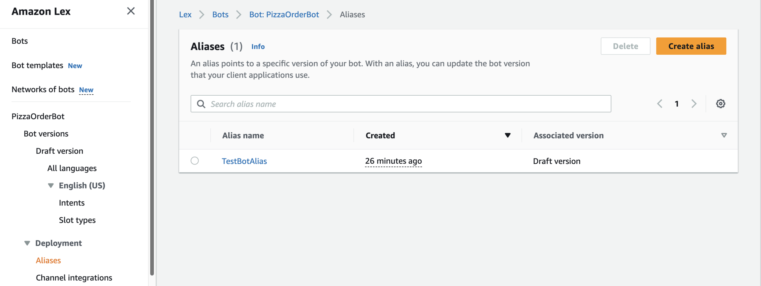Click the Info link beside Aliases
Image resolution: width=761 pixels, height=286 pixels.
tap(258, 47)
